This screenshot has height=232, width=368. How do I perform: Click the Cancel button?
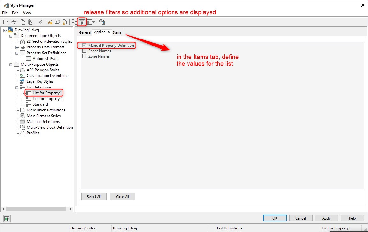point(301,218)
